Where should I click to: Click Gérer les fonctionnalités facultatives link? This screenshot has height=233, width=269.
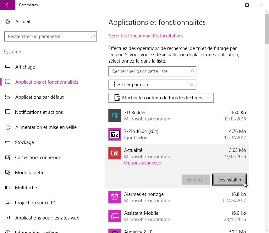pyautogui.click(x=146, y=36)
